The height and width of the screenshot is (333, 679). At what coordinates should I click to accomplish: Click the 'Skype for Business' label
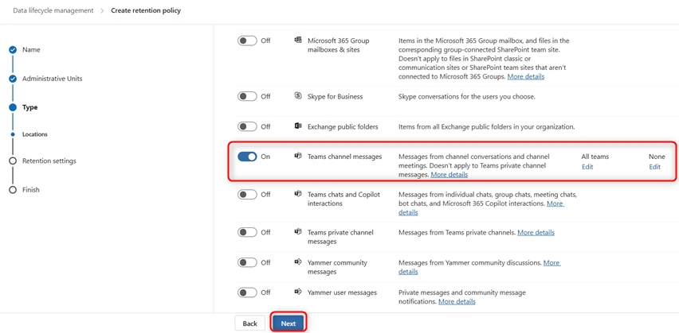[x=336, y=96]
